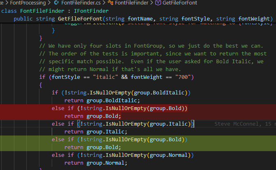
Task: Click the Steve McConnel blame annotation
Action: tap(242, 124)
